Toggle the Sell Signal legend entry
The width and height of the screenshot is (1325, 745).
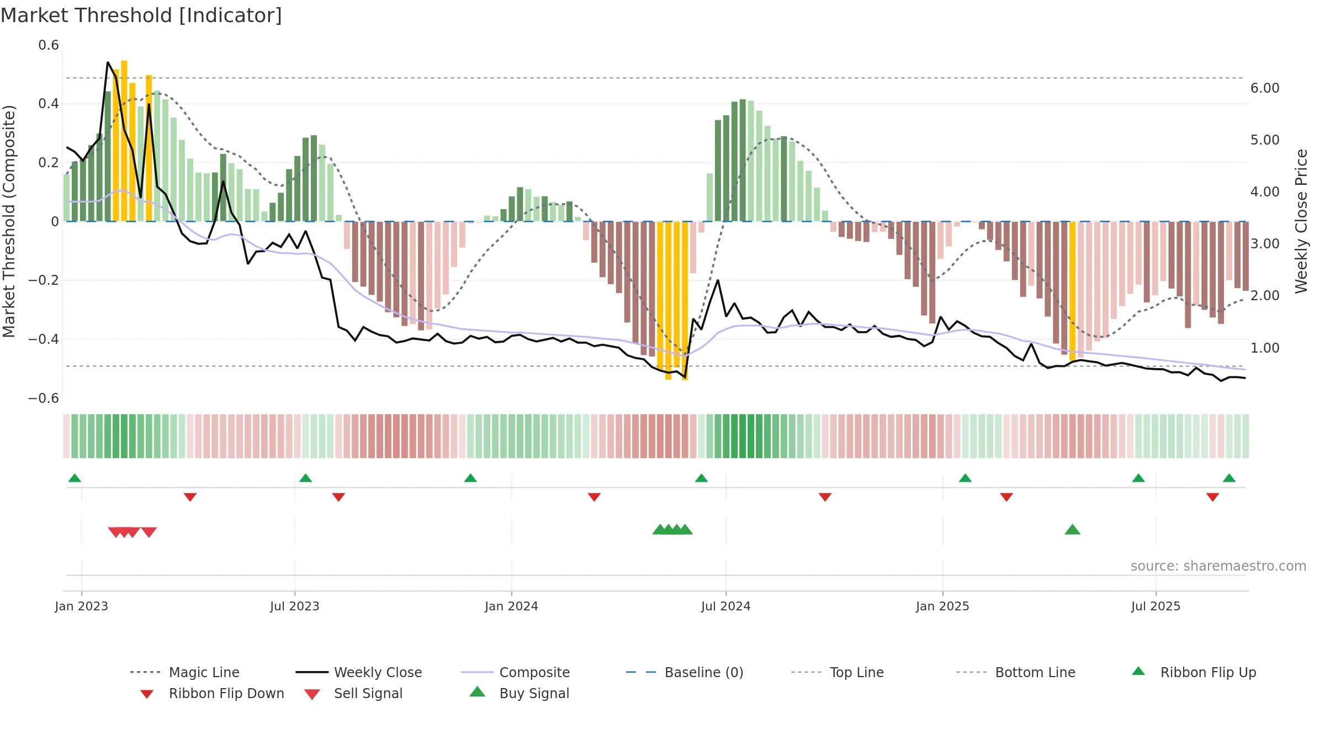(x=353, y=693)
